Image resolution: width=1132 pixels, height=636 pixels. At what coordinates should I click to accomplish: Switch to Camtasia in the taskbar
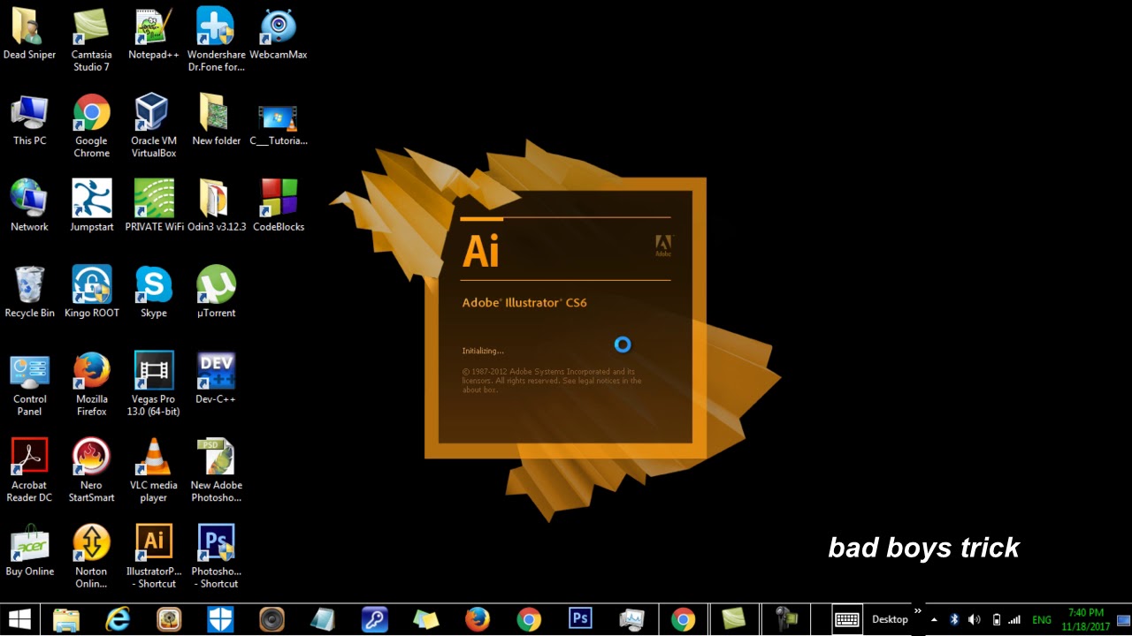734,619
